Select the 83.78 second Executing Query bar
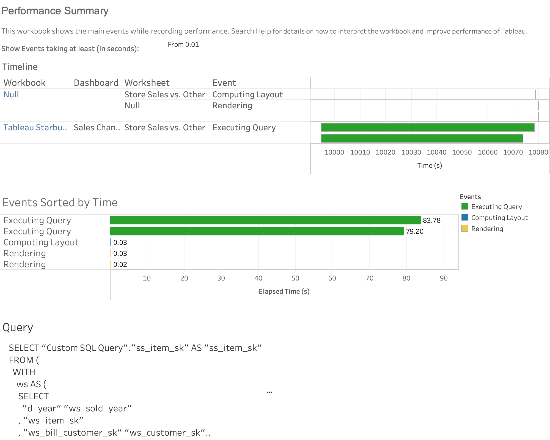This screenshot has height=440, width=550. (x=265, y=220)
